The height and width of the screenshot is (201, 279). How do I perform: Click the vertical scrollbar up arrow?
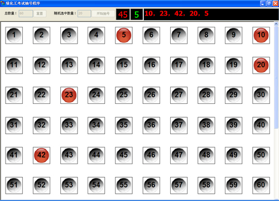[276, 24]
